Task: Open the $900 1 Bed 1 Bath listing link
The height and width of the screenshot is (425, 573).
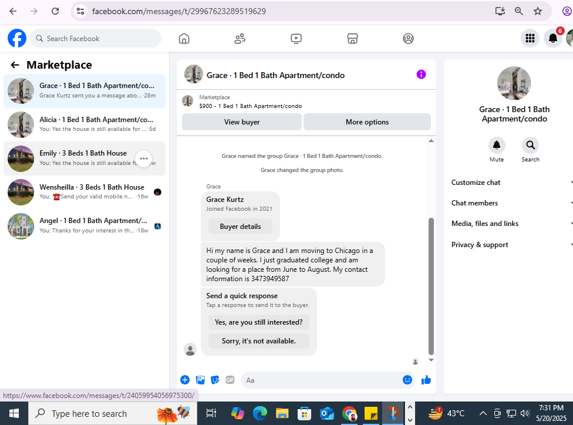Action: coord(250,106)
